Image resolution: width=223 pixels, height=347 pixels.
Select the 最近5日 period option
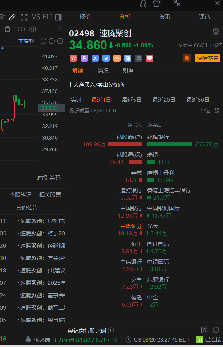pyautogui.click(x=132, y=100)
